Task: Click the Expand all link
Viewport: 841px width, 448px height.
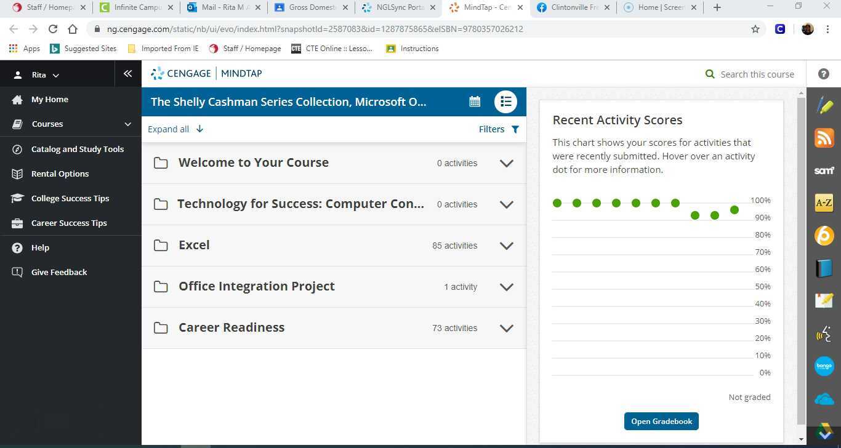Action: pos(175,129)
